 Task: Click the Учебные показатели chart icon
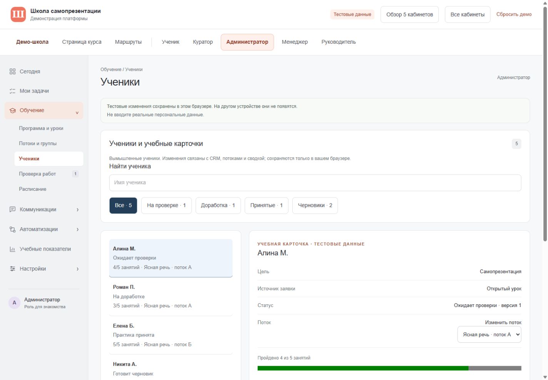point(12,249)
